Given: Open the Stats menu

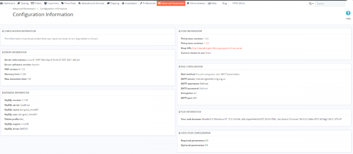Looking at the screenshot, I should point(212,4).
